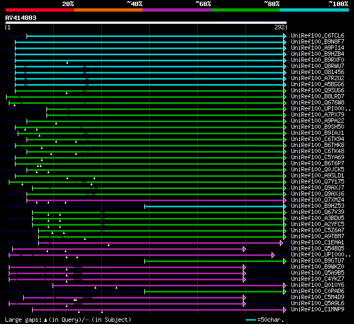Click the UniRef100_B9GTU7 label
Screen dimensions: 354x324
317,261
